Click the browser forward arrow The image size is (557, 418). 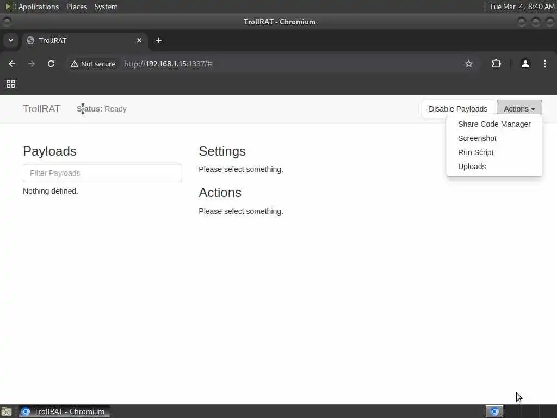click(x=32, y=64)
